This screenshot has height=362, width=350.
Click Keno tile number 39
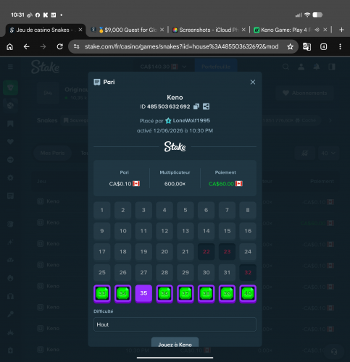(227, 293)
